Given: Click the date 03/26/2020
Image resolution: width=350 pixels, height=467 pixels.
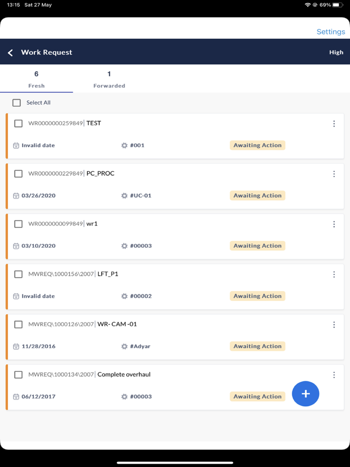Looking at the screenshot, I should 38,196.
